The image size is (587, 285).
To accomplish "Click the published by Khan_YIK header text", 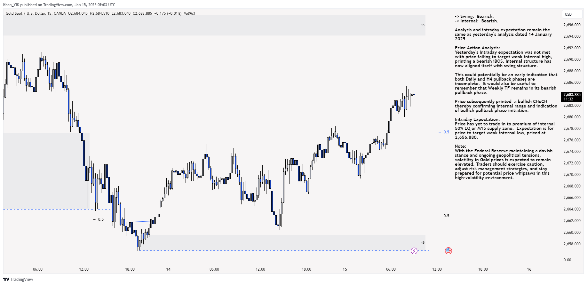I will coord(59,5).
